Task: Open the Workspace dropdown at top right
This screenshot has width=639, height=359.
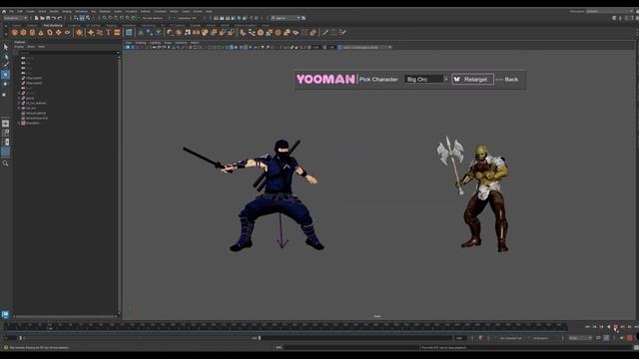Action: click(611, 11)
